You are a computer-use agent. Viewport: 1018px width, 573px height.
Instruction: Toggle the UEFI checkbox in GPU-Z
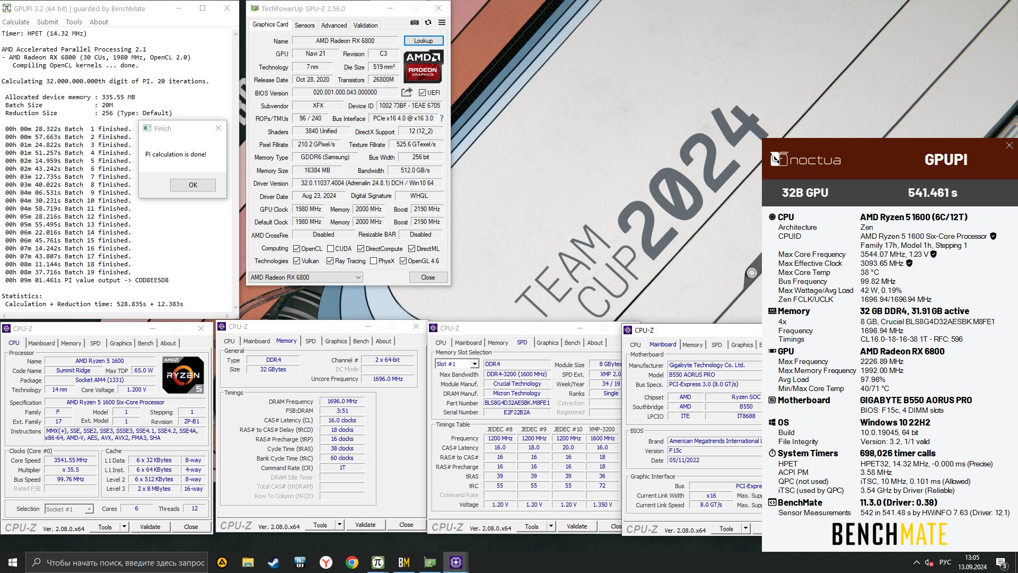[x=422, y=93]
